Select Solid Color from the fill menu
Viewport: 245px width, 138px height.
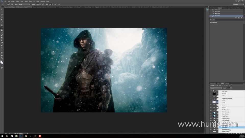[225, 91]
